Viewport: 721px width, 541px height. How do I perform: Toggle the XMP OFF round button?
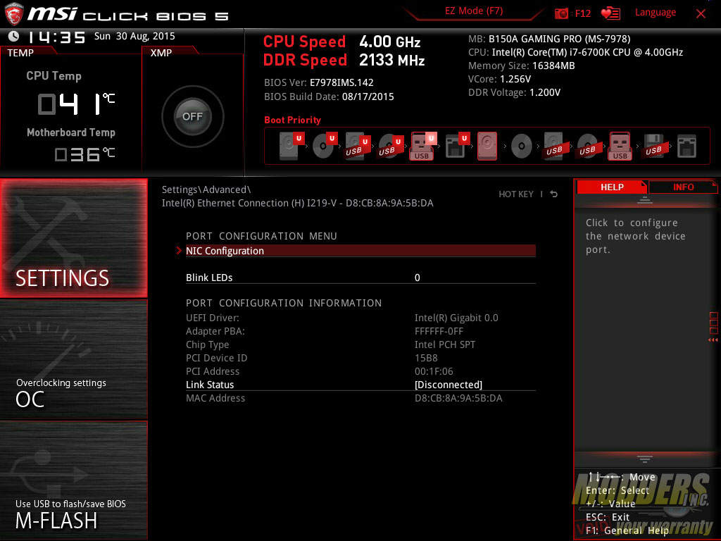click(192, 116)
